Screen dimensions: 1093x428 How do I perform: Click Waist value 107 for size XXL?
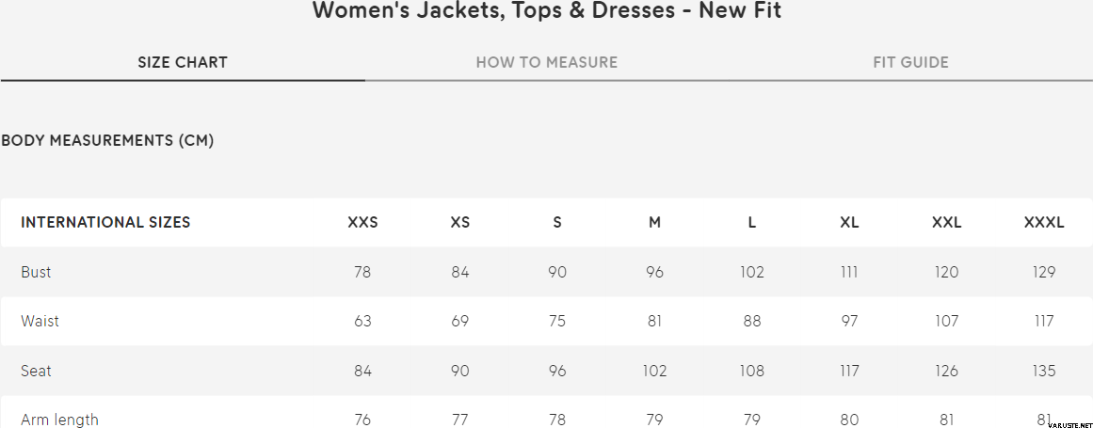click(946, 322)
